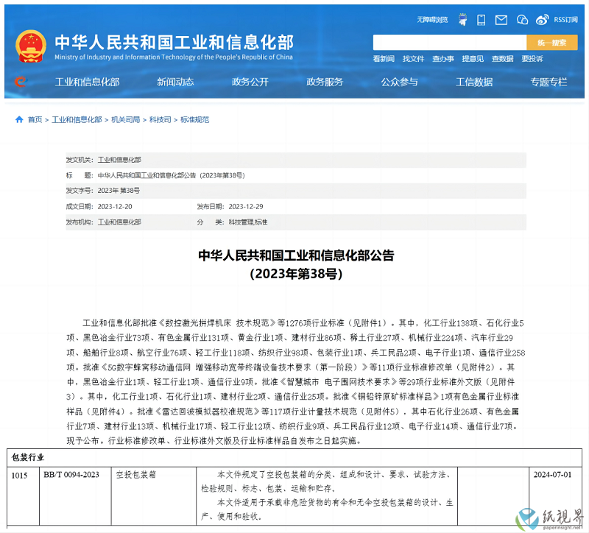Click the standard name 空投包装箱
The height and width of the screenshot is (533, 589).
[x=135, y=475]
